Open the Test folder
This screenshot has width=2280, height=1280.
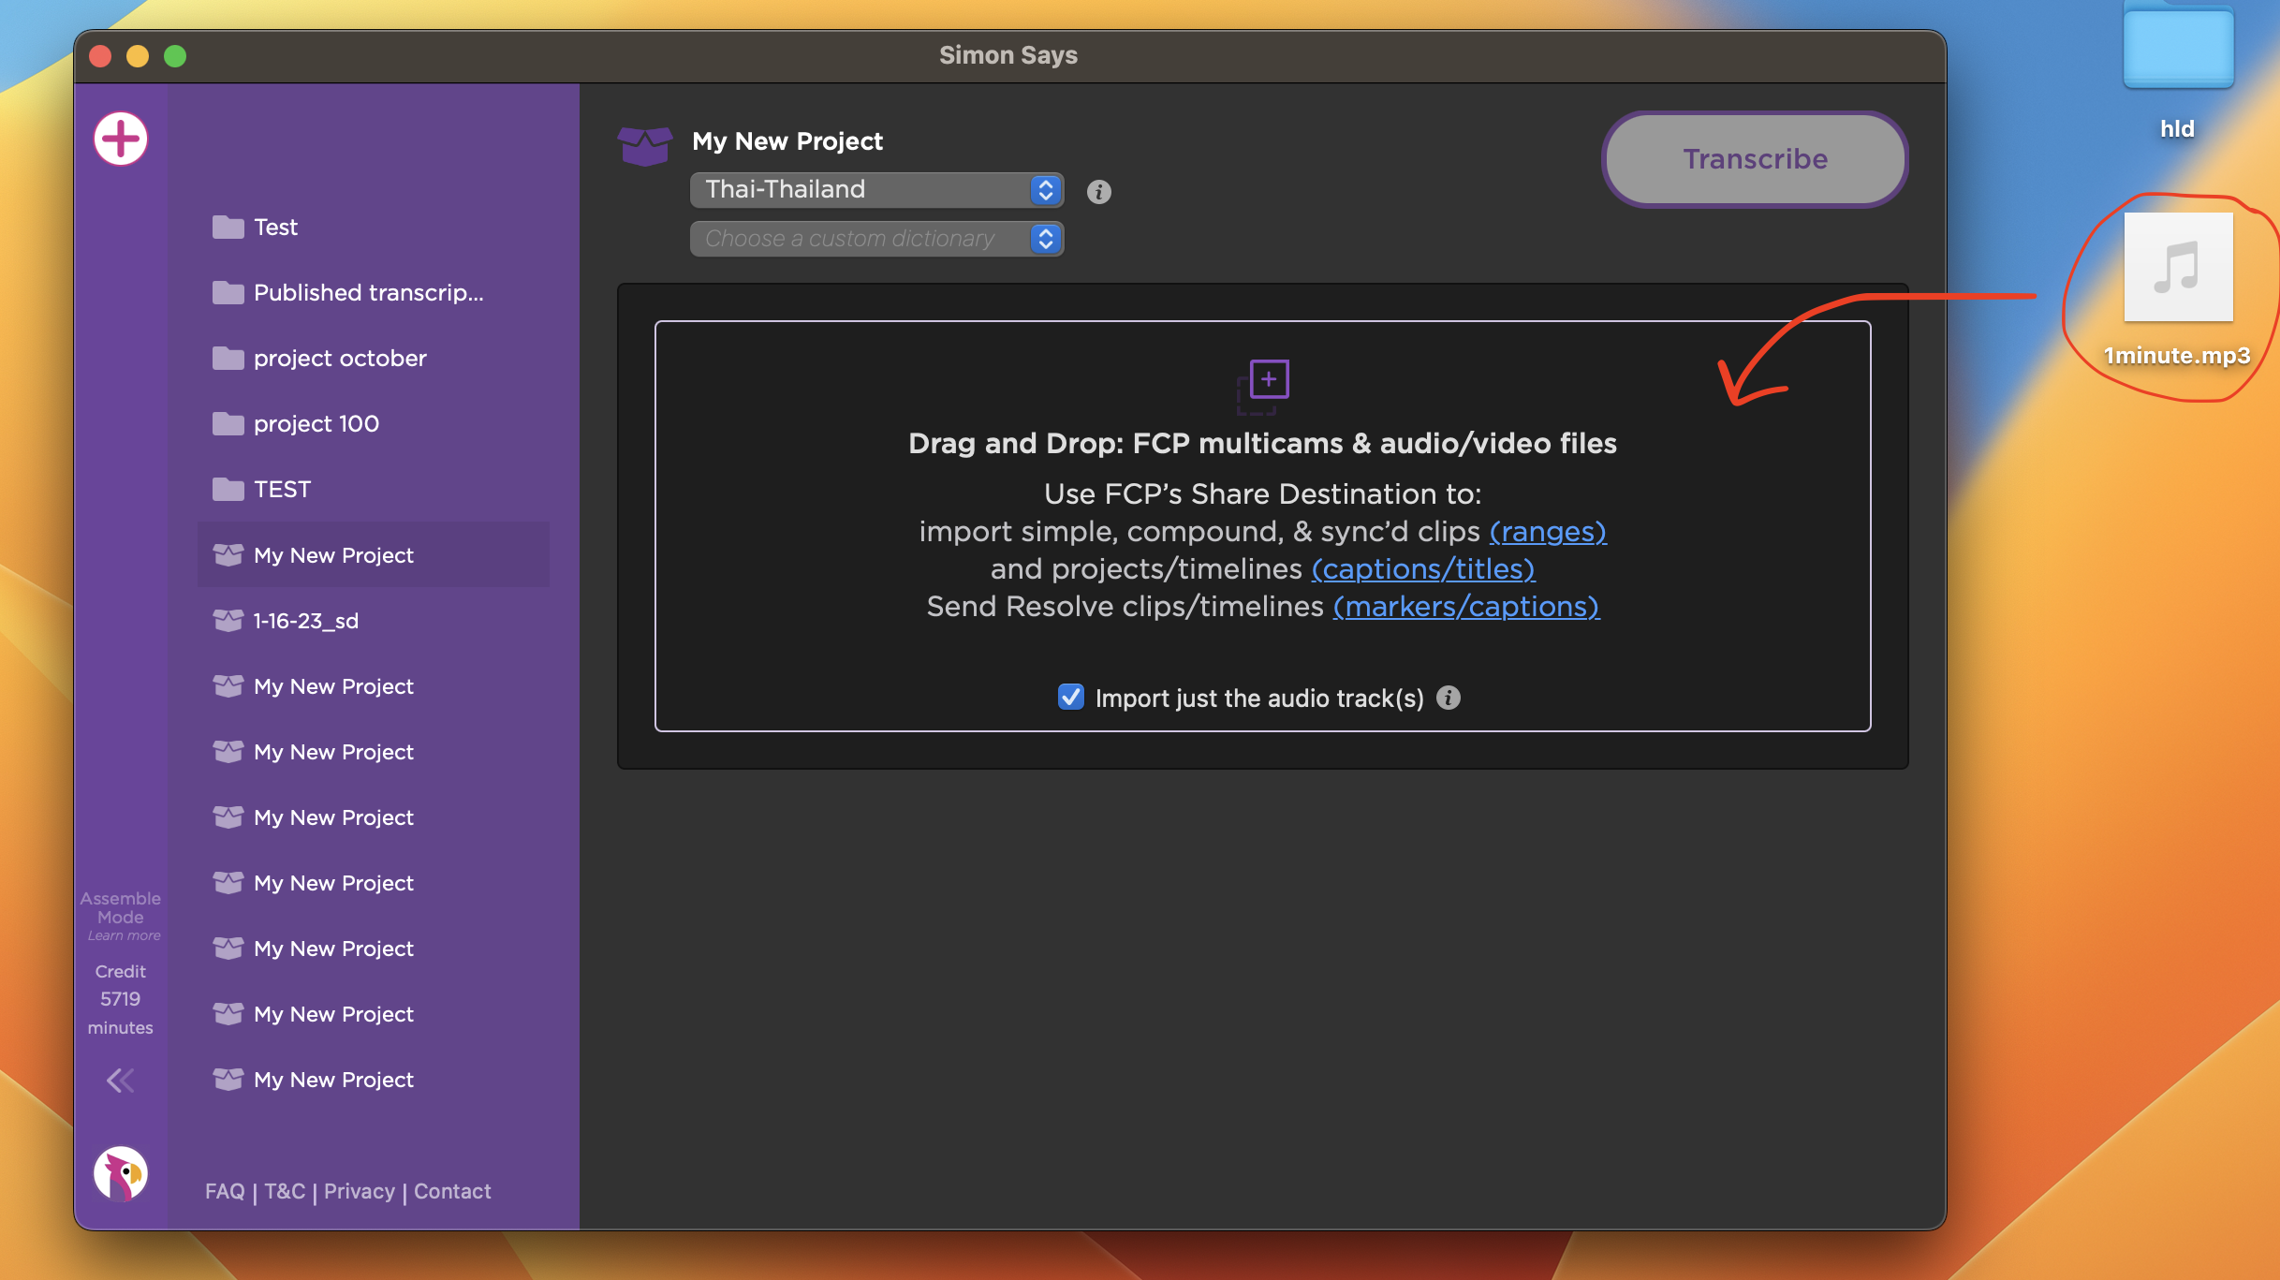pos(374,227)
